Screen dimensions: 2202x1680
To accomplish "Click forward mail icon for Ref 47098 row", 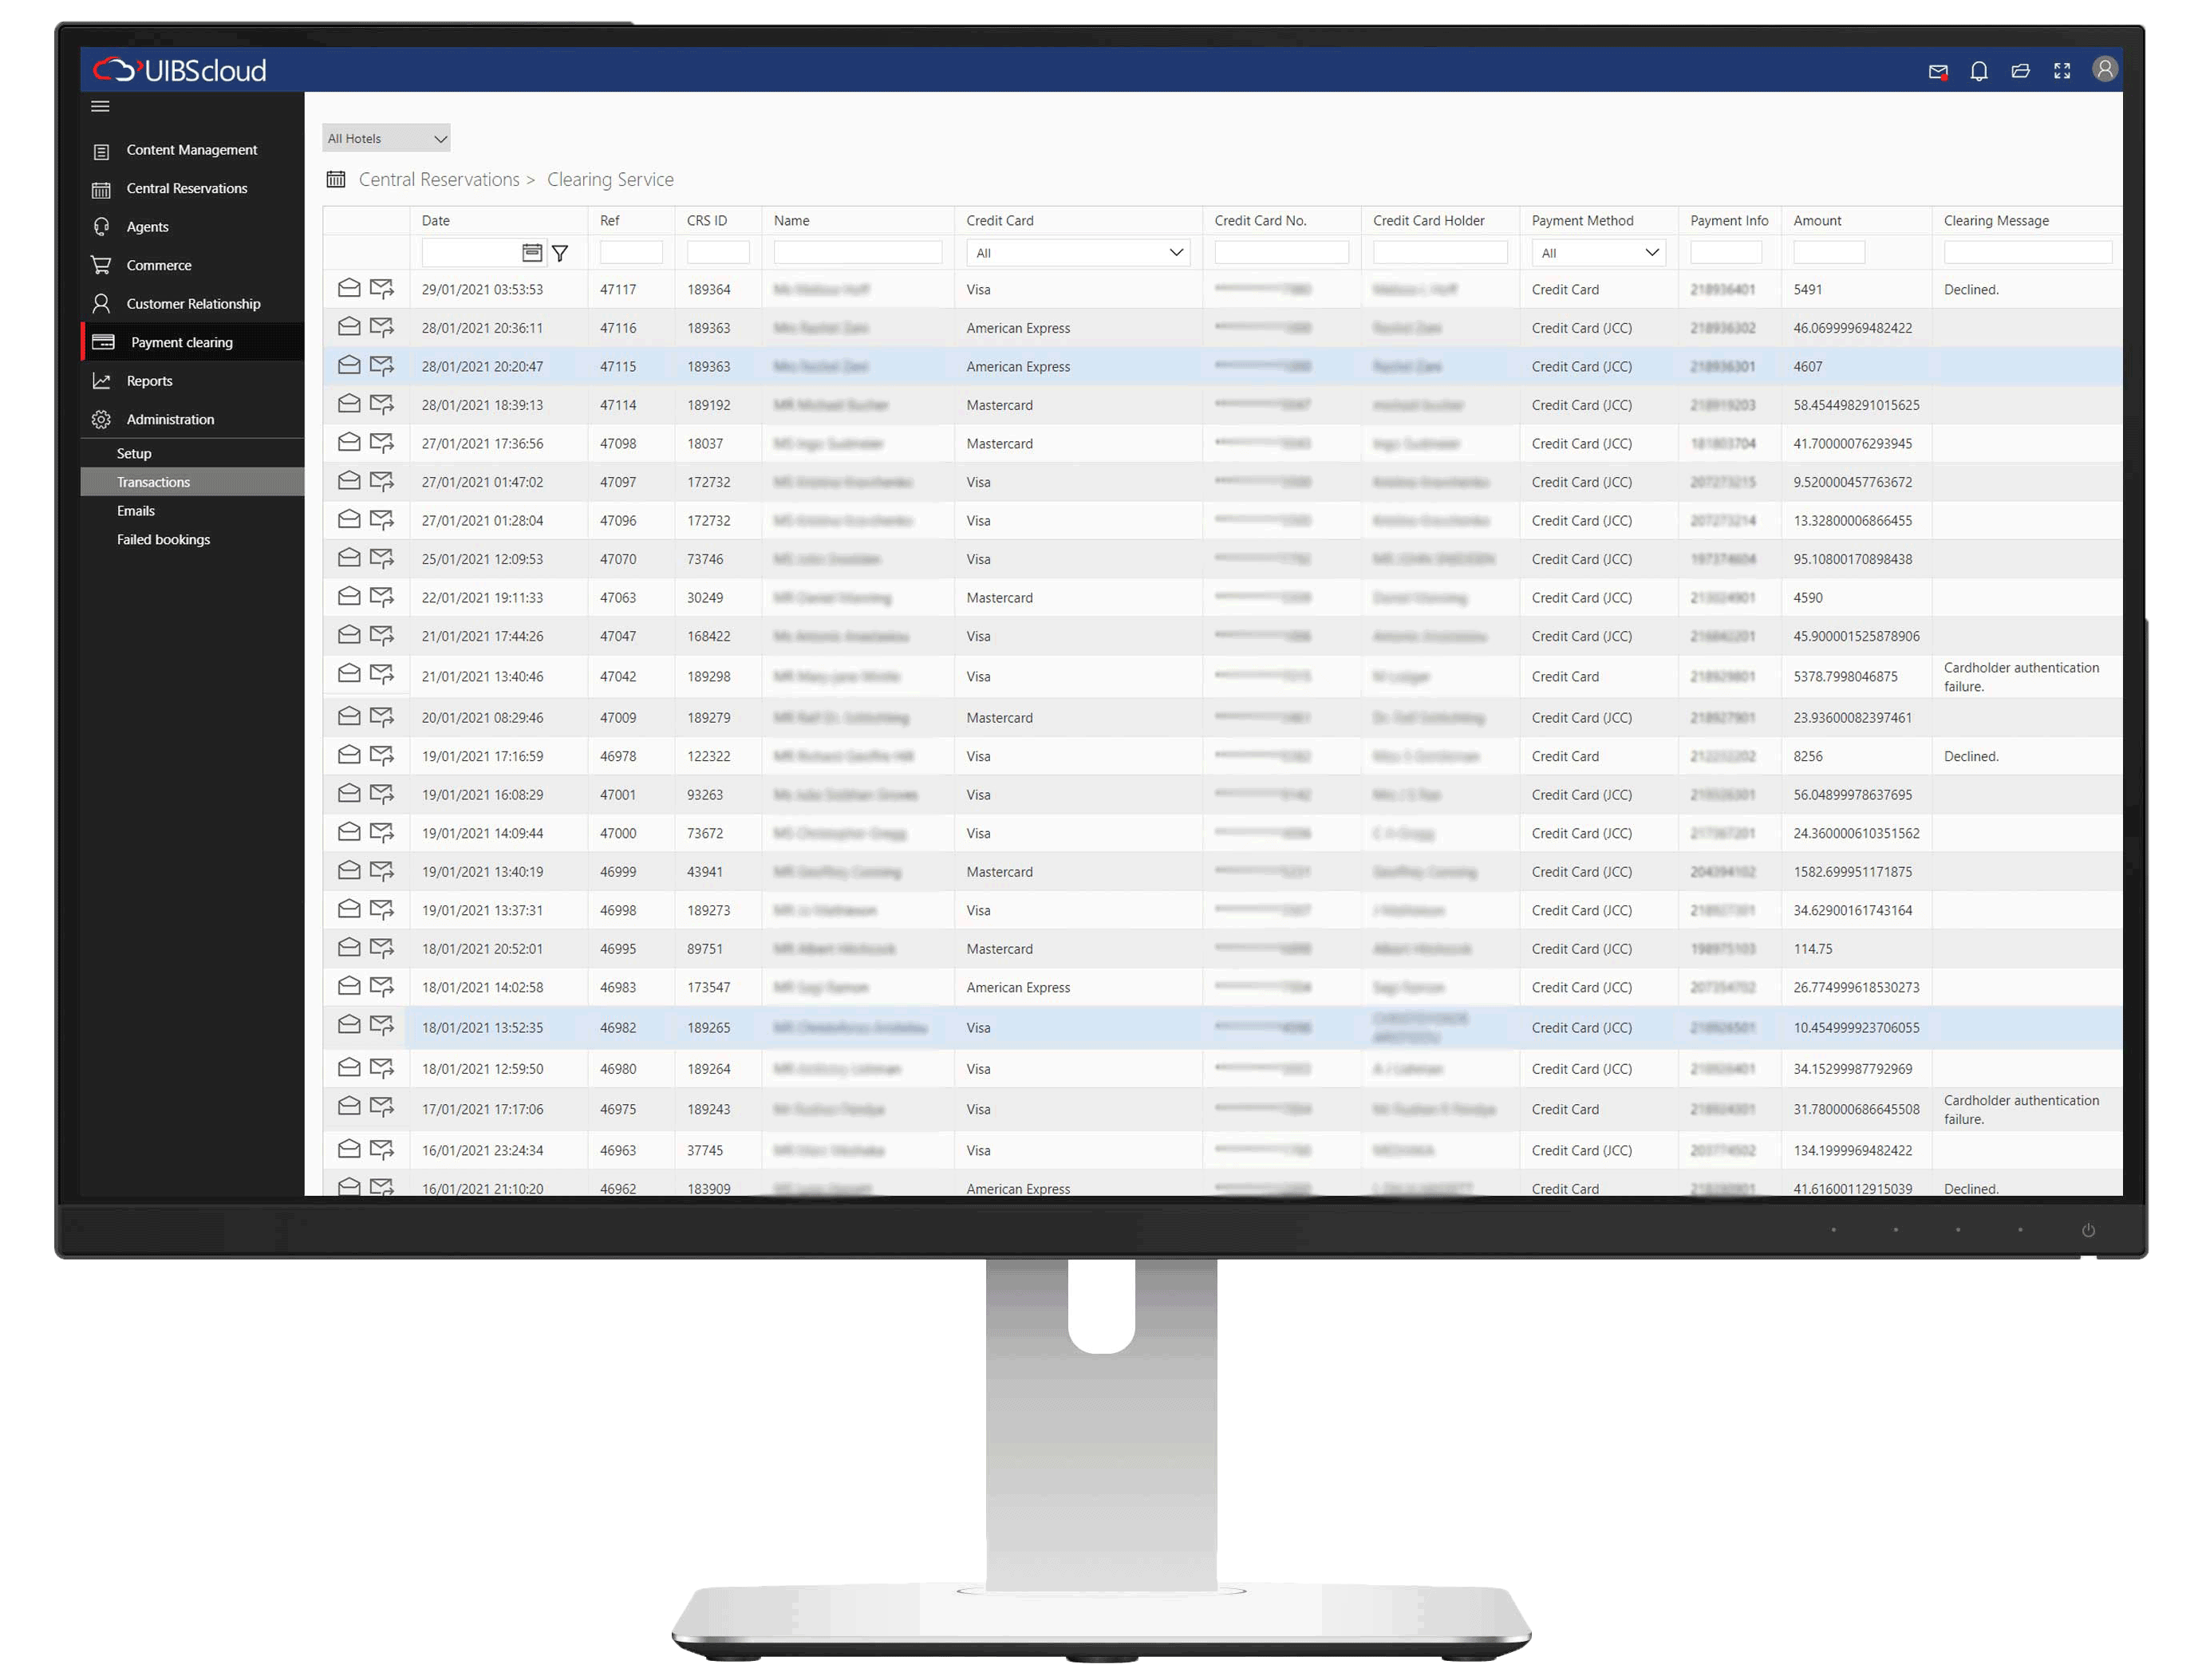I will [x=381, y=442].
